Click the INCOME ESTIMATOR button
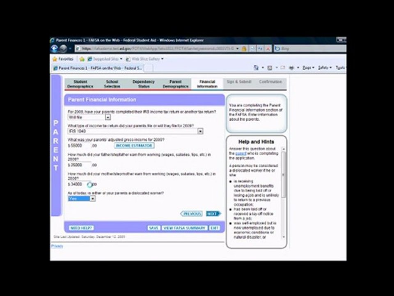Viewport: 394px width, 296px height. (x=134, y=146)
